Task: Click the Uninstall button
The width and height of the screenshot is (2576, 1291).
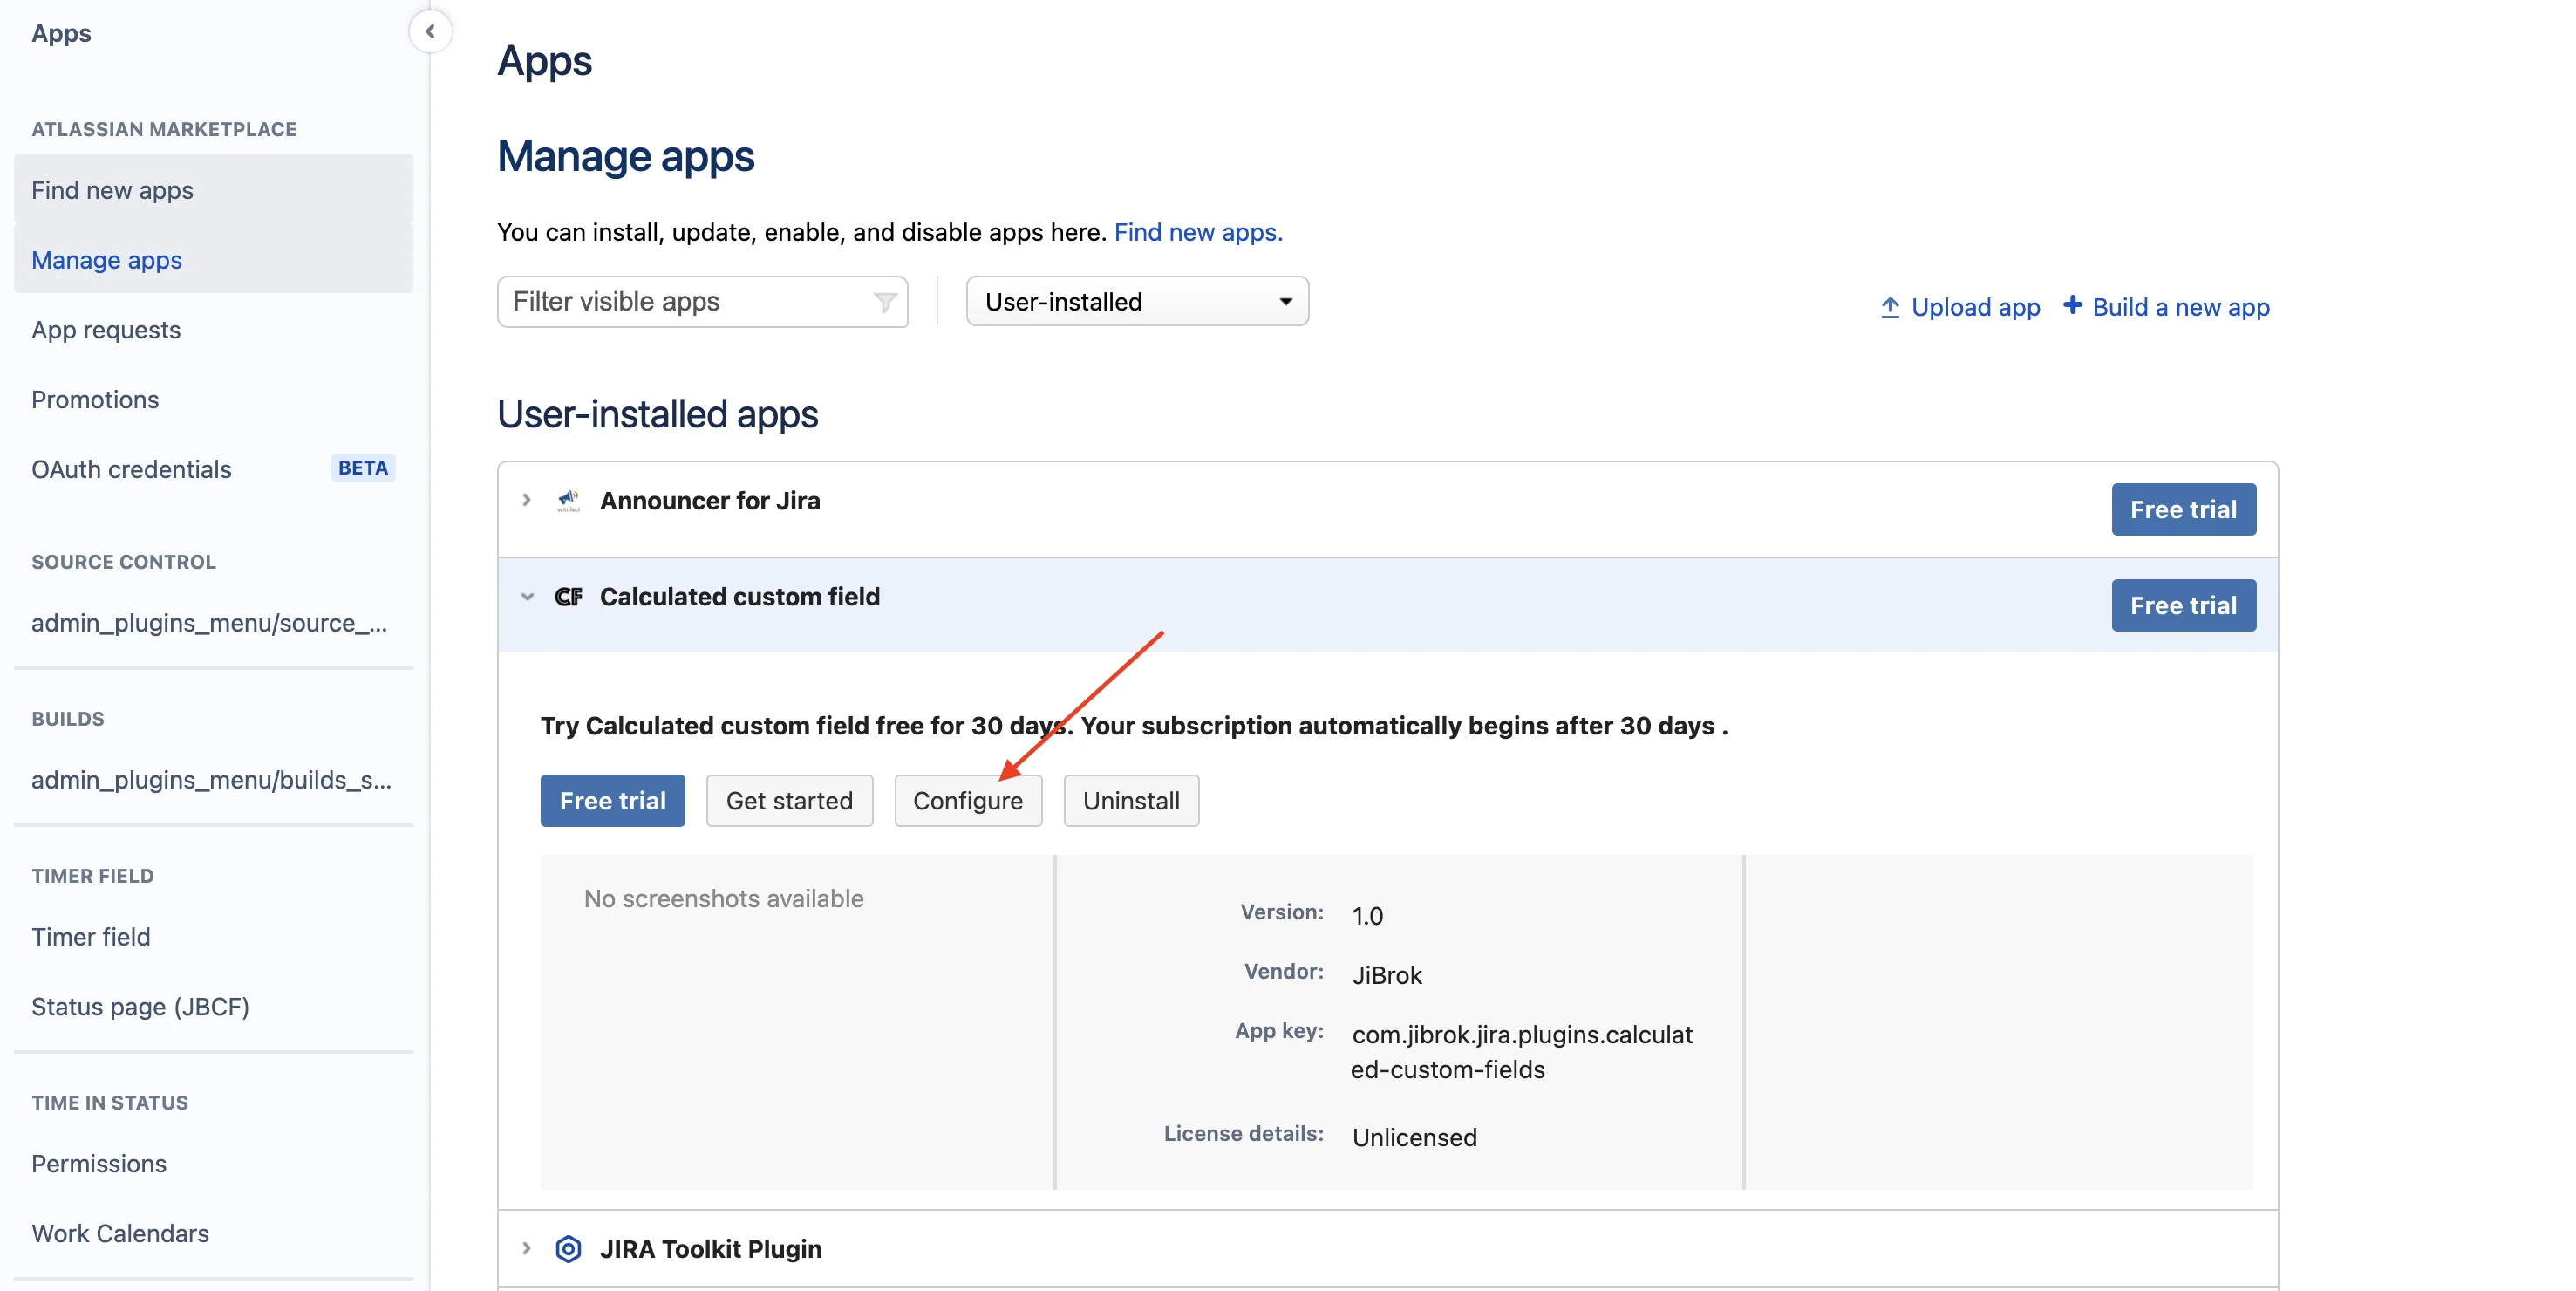Action: tap(1131, 801)
